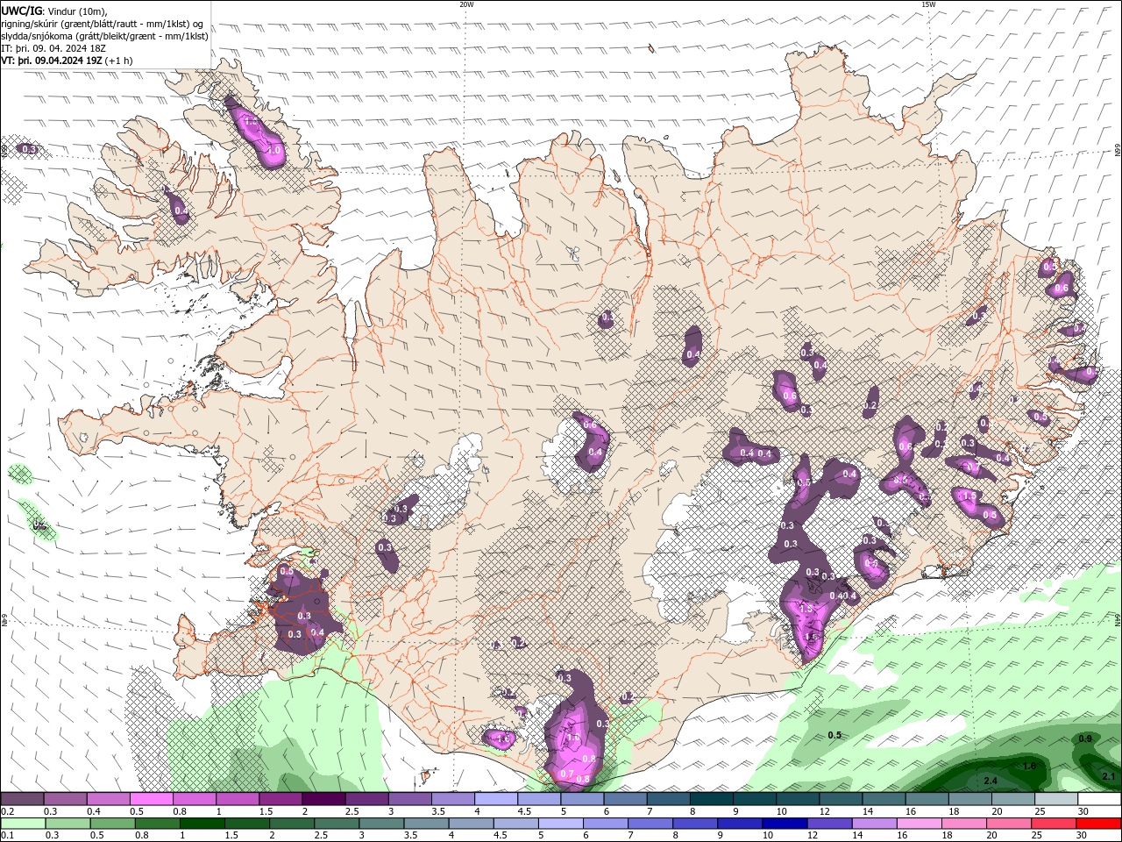Image resolution: width=1122 pixels, height=842 pixels.
Task: Click the 'slydda/snjókoma' legend description line
Action: (x=104, y=36)
